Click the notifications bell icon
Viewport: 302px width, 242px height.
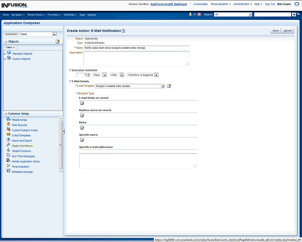tap(190, 15)
